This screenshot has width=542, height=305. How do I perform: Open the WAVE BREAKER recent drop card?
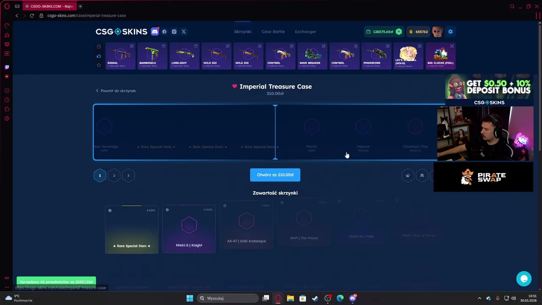click(x=312, y=55)
